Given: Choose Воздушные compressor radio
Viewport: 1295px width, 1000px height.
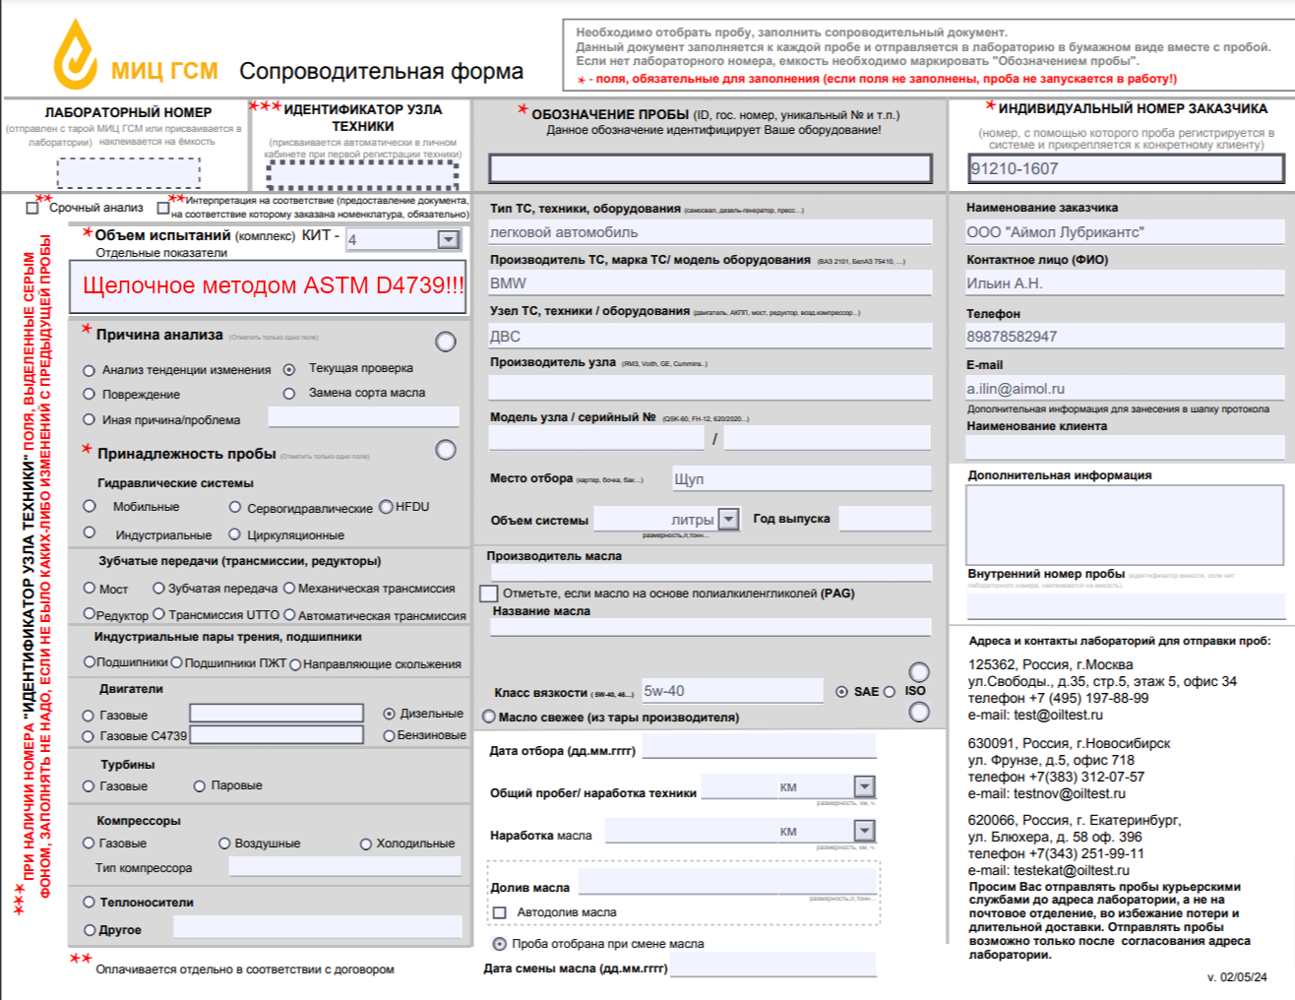Looking at the screenshot, I should point(224,844).
